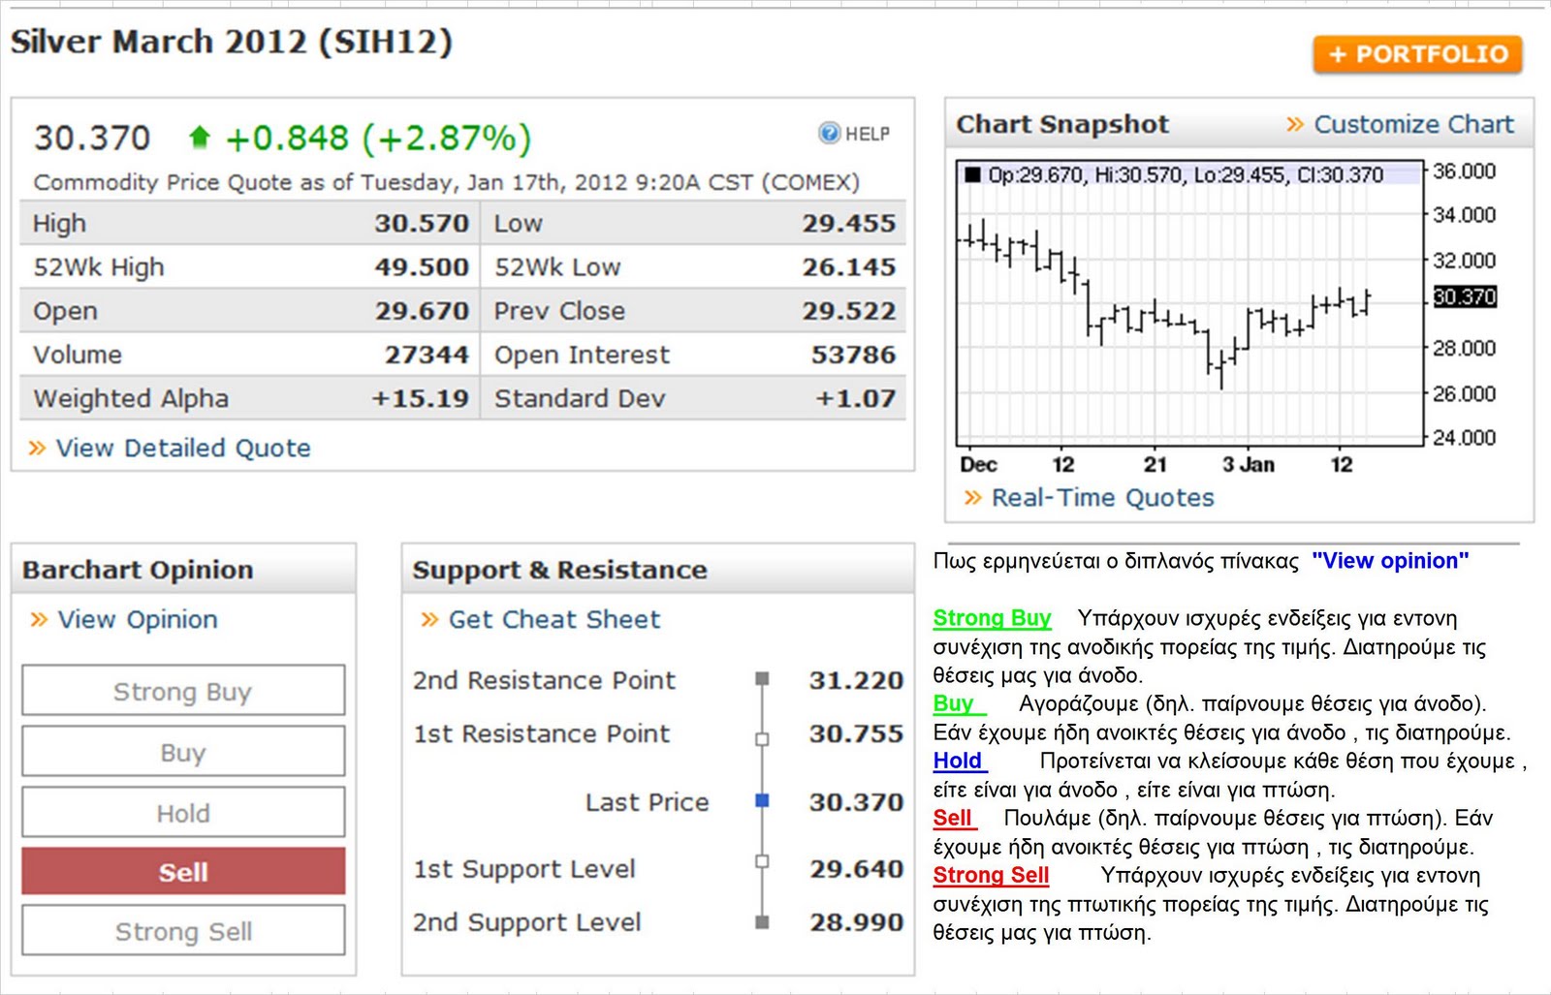Click the double-arrow icon beside View Opinion
Image resolution: width=1551 pixels, height=995 pixels.
click(x=39, y=619)
